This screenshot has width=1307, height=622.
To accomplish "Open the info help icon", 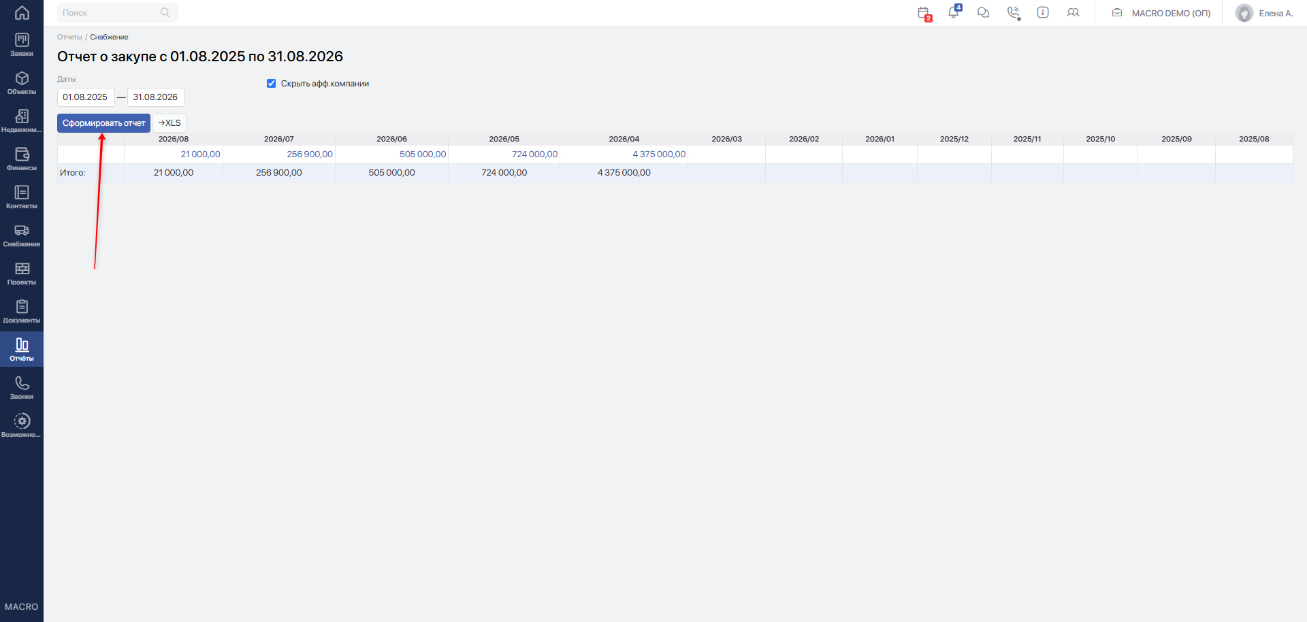I will (x=1043, y=12).
